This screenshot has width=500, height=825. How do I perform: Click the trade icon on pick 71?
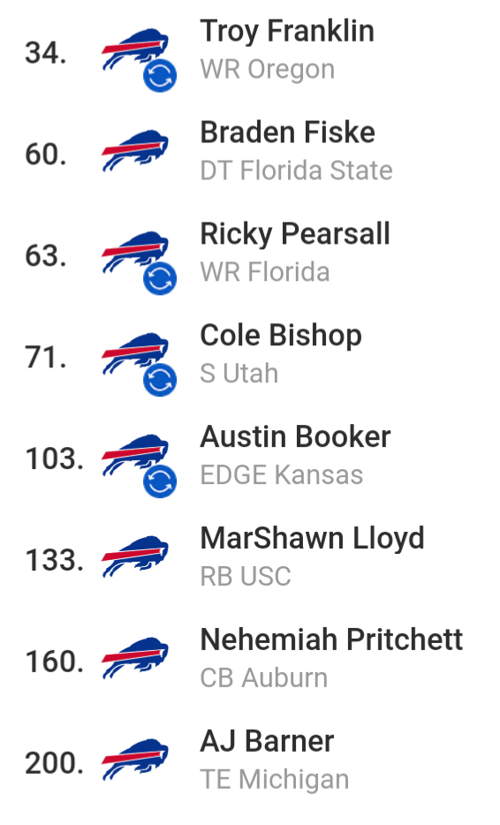(x=160, y=380)
